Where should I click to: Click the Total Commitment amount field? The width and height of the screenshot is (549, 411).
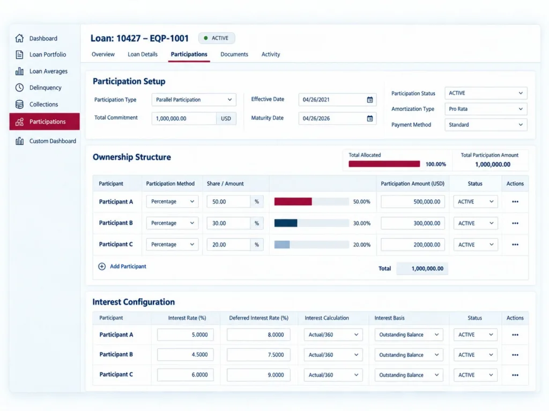tap(184, 118)
